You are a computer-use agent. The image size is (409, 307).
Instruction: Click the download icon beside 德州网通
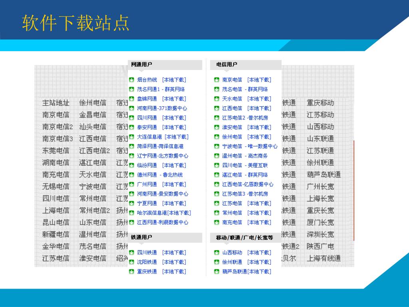[x=132, y=175]
